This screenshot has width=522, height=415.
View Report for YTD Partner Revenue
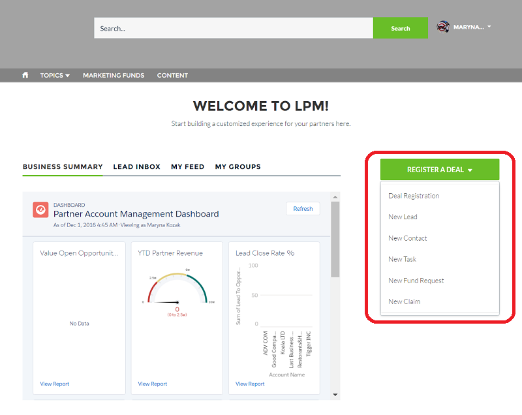(153, 384)
